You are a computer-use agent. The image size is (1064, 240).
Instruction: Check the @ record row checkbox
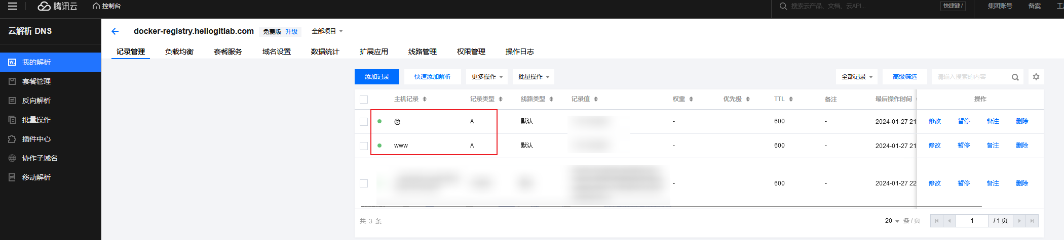[364, 122]
